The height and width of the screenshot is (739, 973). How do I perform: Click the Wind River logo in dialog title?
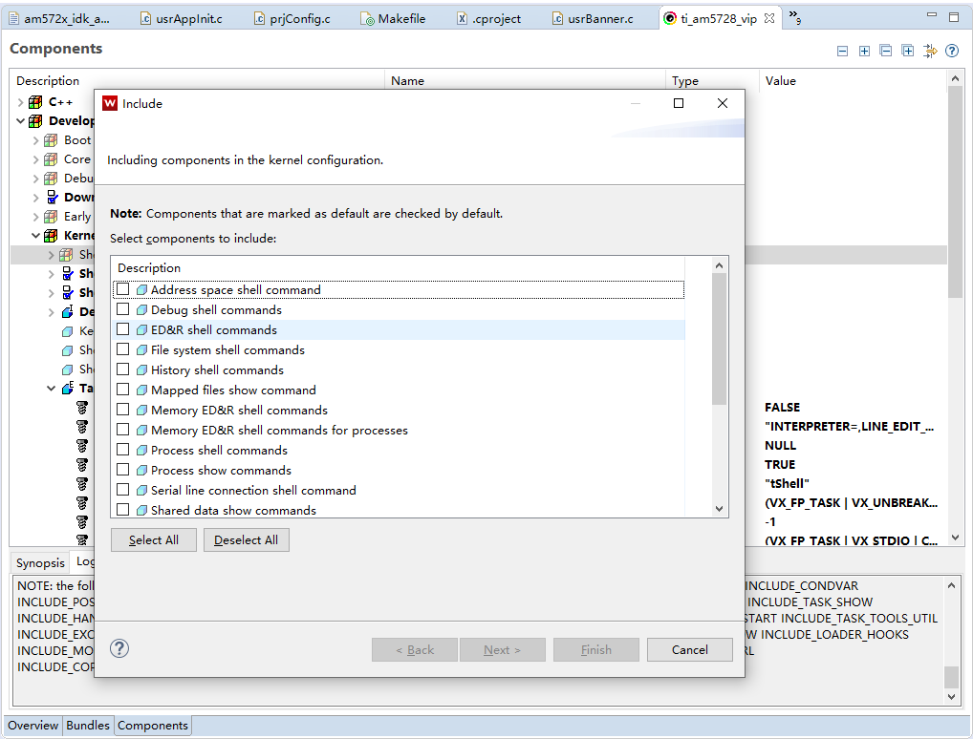point(108,103)
